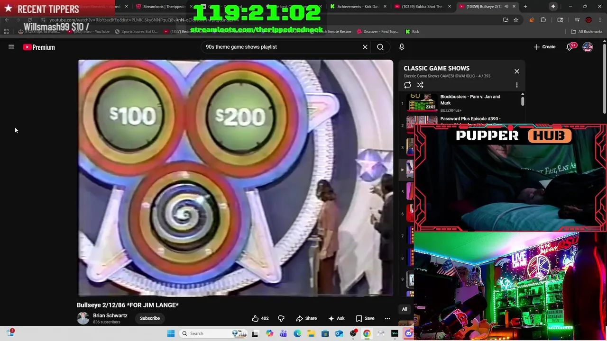Open Discord from taskbar
This screenshot has width=607, height=341.
[409, 333]
